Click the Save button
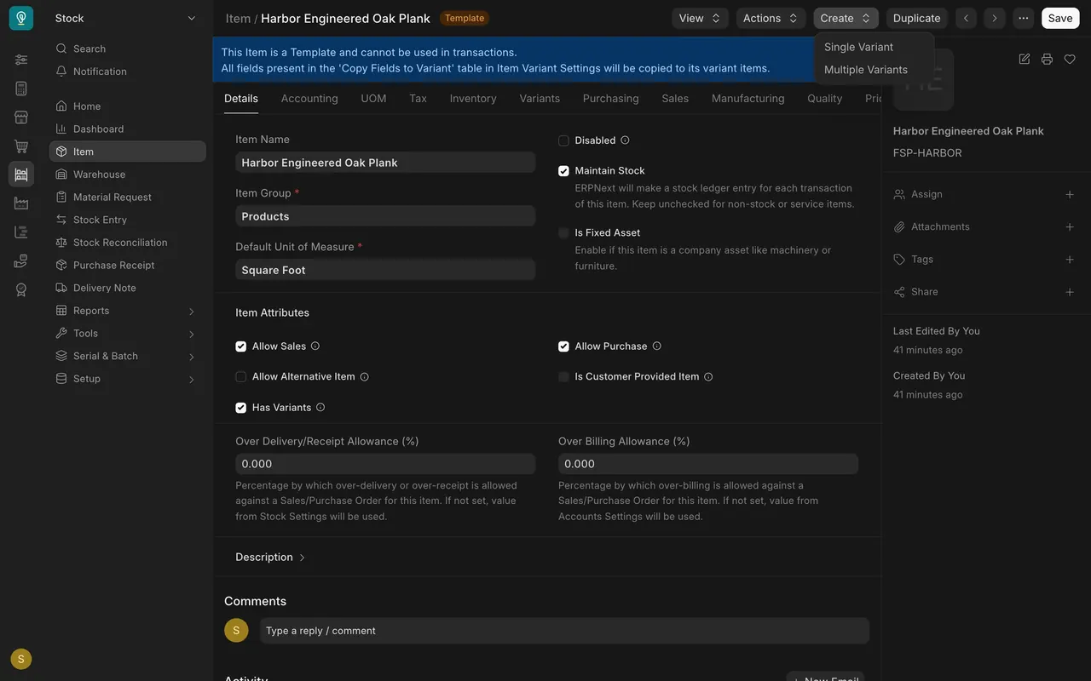This screenshot has height=681, width=1091. click(1060, 18)
